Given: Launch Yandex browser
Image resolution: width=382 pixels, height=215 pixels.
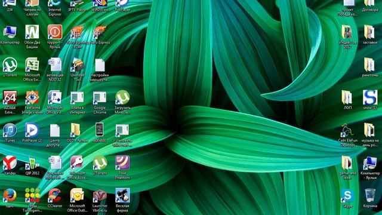Looking at the screenshot, I should click(x=10, y=165).
